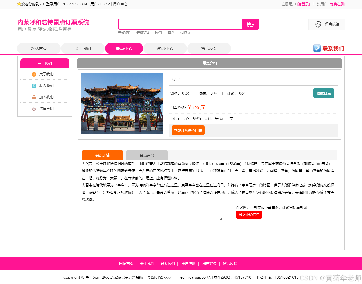Click the 景点介绍 gray section header
Image resolution: width=362 pixels, height=284 pixels.
pyautogui.click(x=209, y=63)
